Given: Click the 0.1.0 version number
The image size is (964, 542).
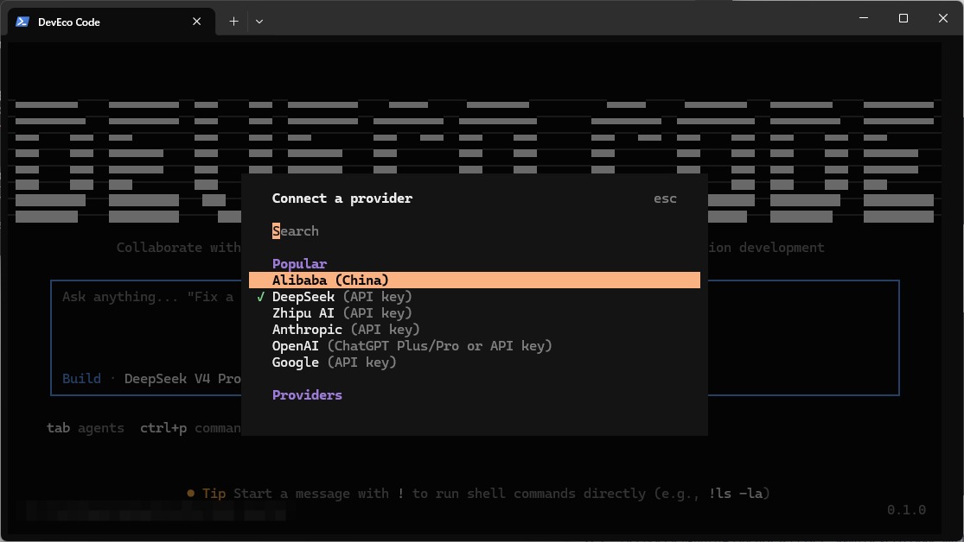Looking at the screenshot, I should tap(906, 509).
